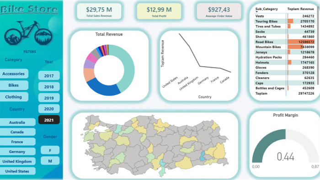The height and width of the screenshot is (180, 320).
Task: Select the Vests table row
Action: [285, 16]
